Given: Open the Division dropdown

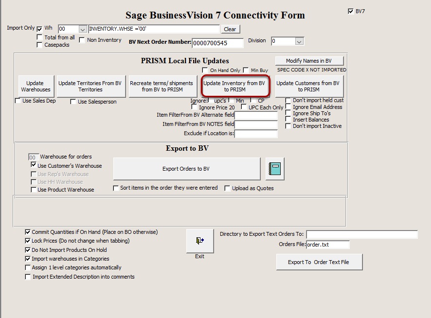Looking at the screenshot, I should tap(299, 41).
